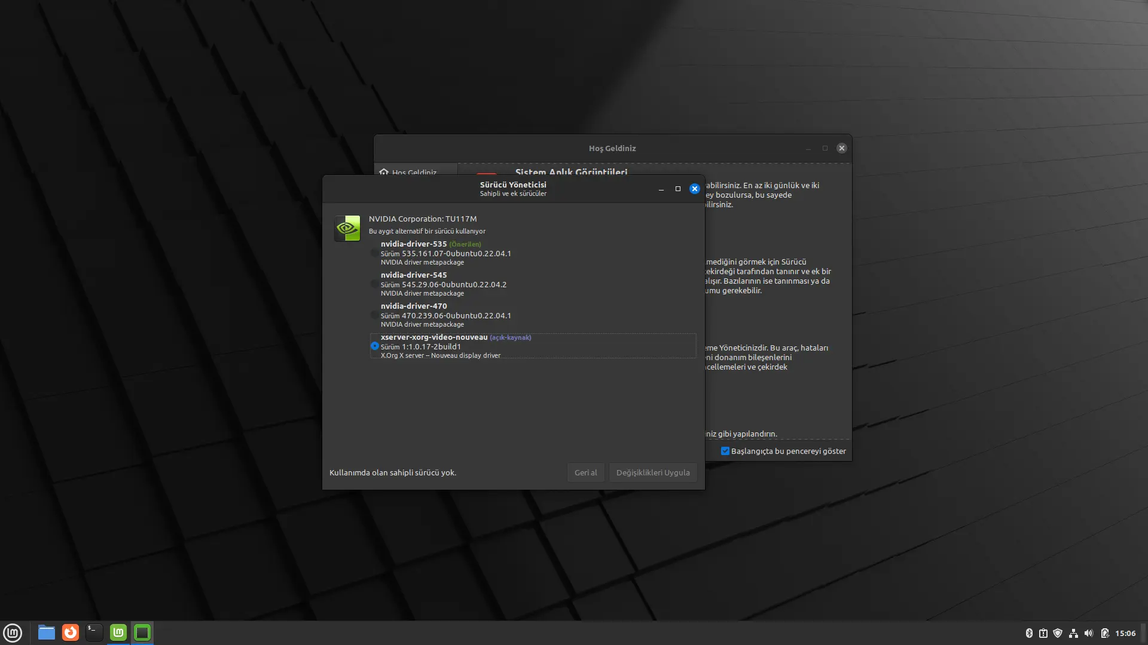Launch the Terminal from panel

[x=94, y=632]
